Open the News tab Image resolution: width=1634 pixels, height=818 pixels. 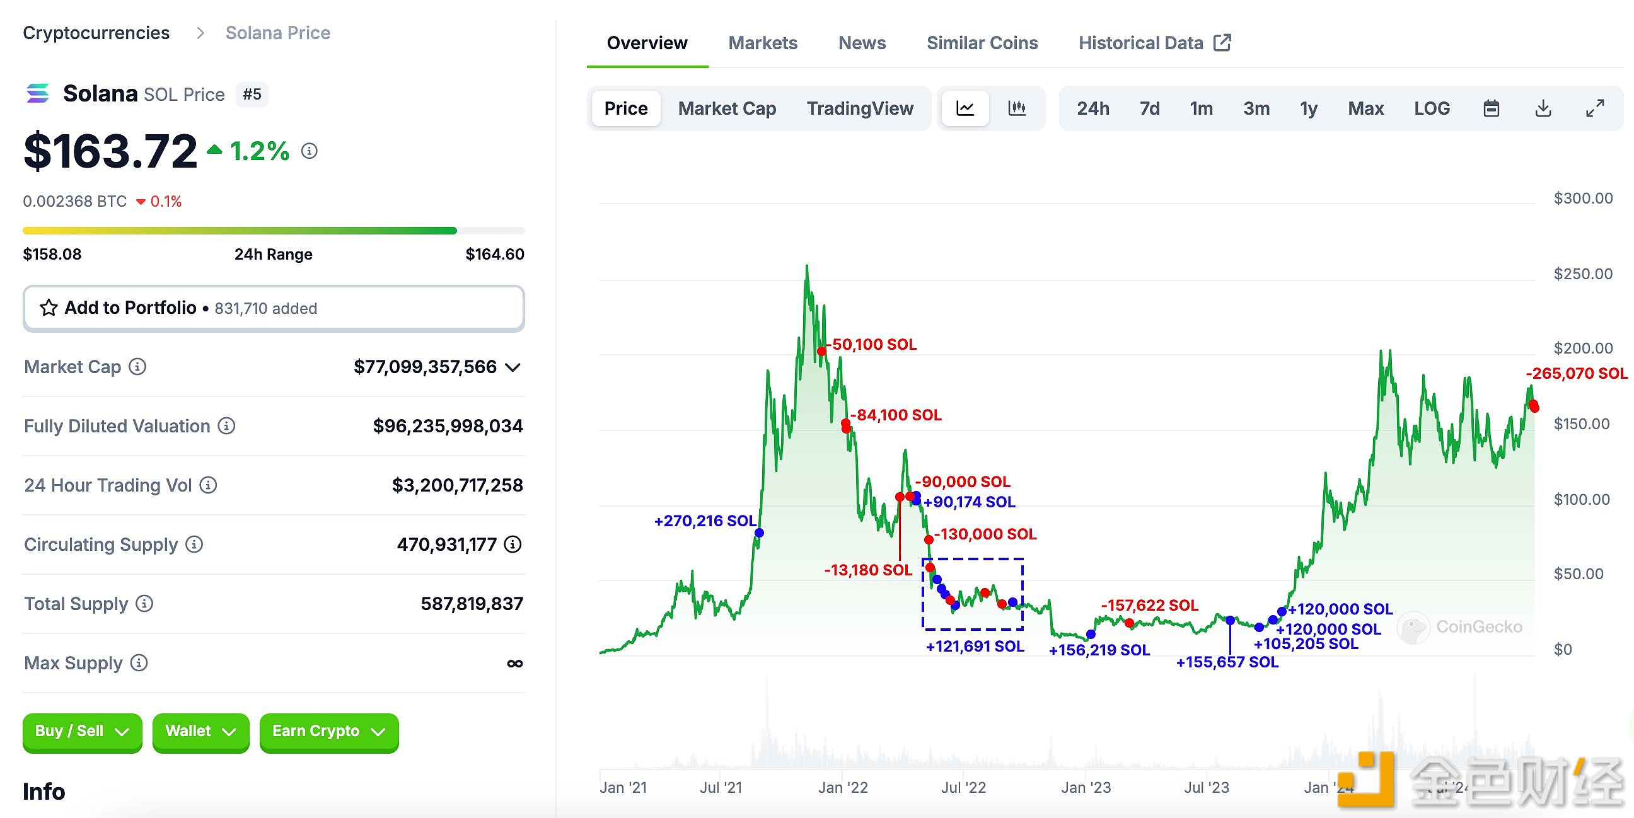pos(862,42)
